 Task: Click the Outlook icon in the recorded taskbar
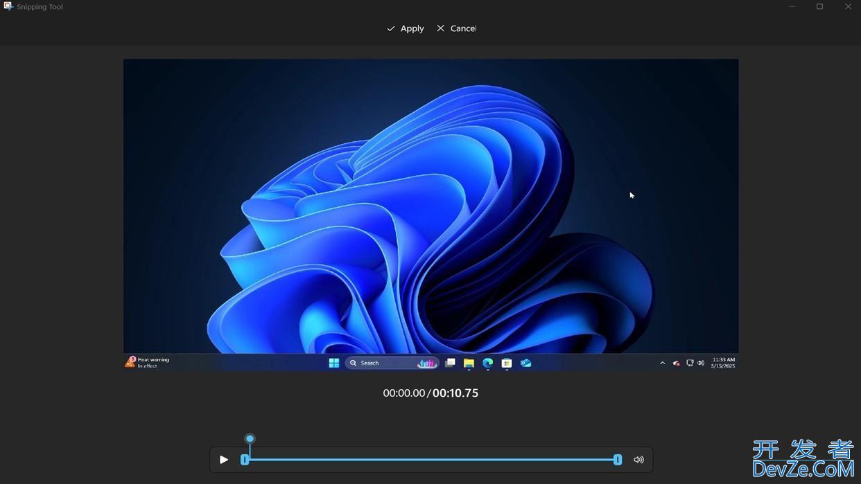coord(526,363)
